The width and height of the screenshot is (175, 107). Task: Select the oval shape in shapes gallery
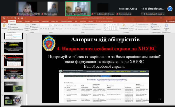point(114,25)
